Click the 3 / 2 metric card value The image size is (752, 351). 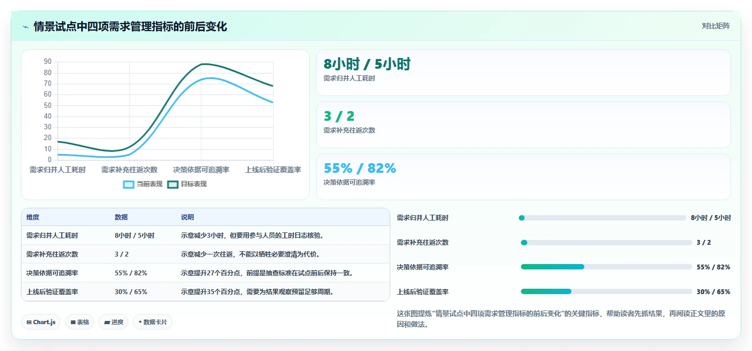pyautogui.click(x=339, y=116)
